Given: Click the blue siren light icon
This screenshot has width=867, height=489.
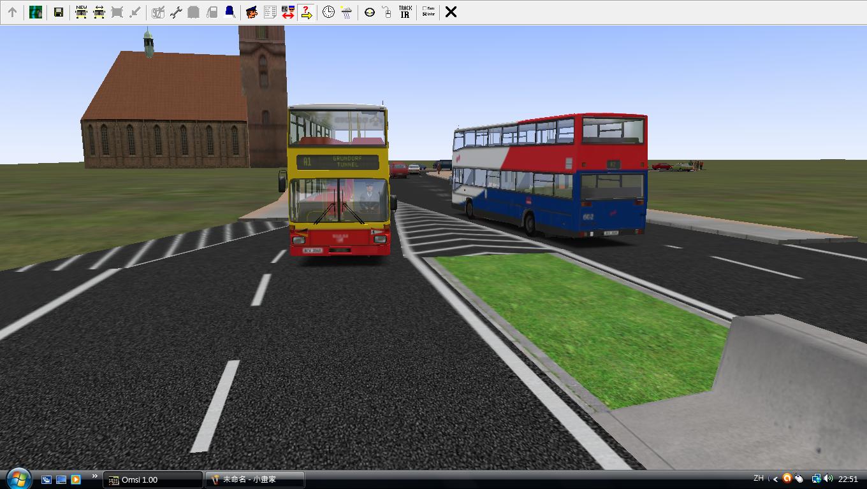Looking at the screenshot, I should 229,12.
